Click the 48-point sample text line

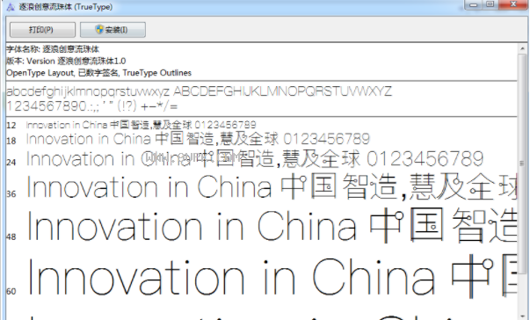click(272, 225)
